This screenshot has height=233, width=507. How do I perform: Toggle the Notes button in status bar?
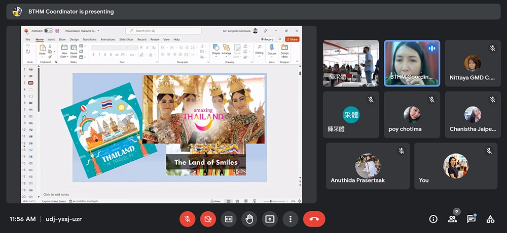[215, 201]
